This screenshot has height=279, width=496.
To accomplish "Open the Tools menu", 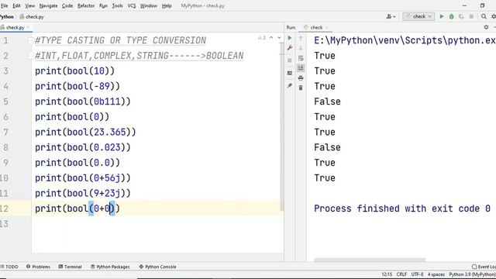I will [117, 5].
